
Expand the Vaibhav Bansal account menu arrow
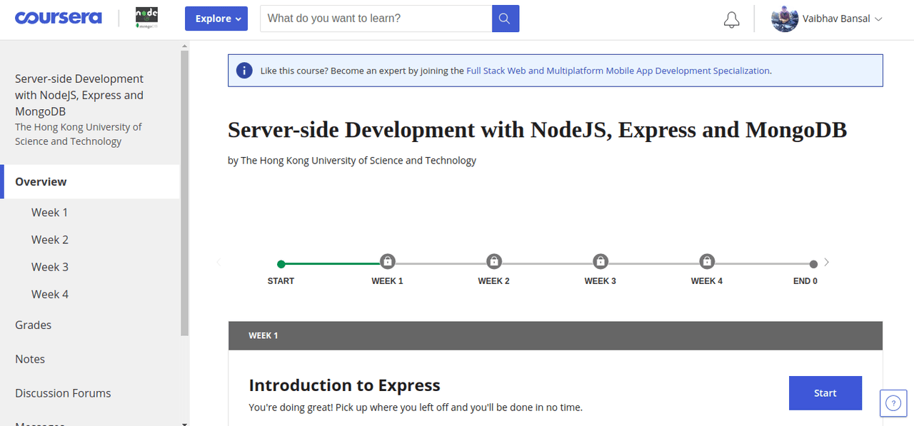click(878, 19)
